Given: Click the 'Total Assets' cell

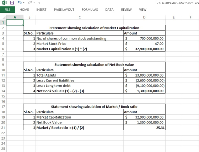Looking at the screenshot, I should coord(80,75).
